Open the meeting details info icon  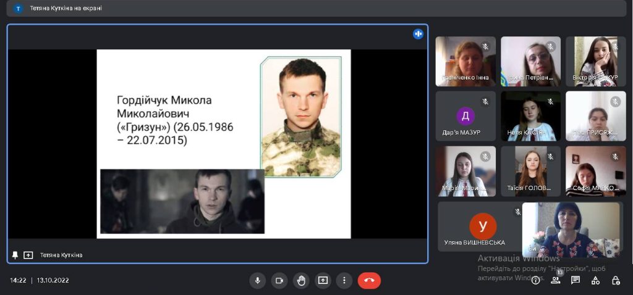tap(535, 280)
